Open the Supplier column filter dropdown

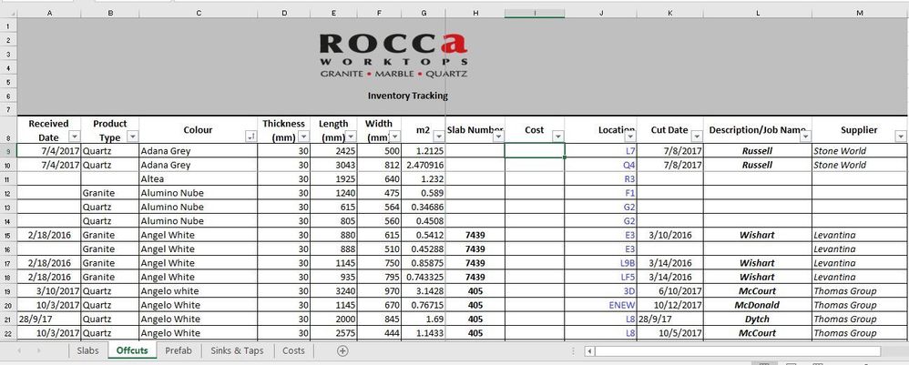tap(900, 137)
